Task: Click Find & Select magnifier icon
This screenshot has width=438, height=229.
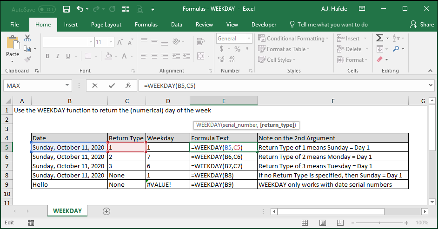Action: pos(396,49)
